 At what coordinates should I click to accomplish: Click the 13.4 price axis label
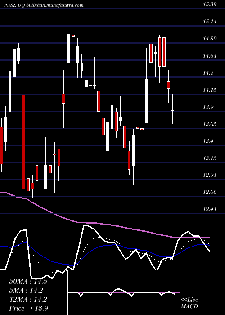208,141
